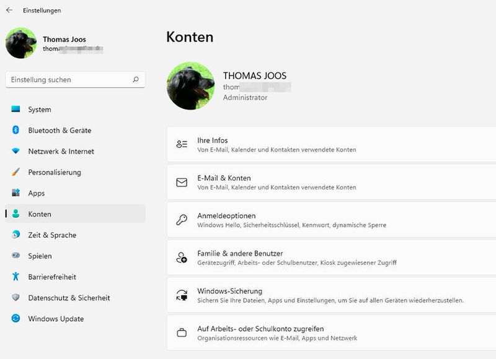496x359 pixels.
Task: Click the Bluetooth icon in sidebar
Action: (x=15, y=130)
